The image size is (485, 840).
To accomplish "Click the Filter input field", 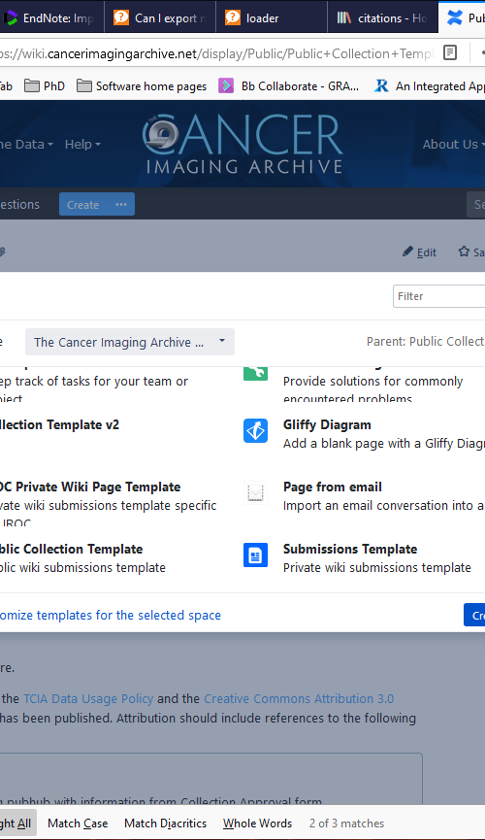I will point(439,296).
